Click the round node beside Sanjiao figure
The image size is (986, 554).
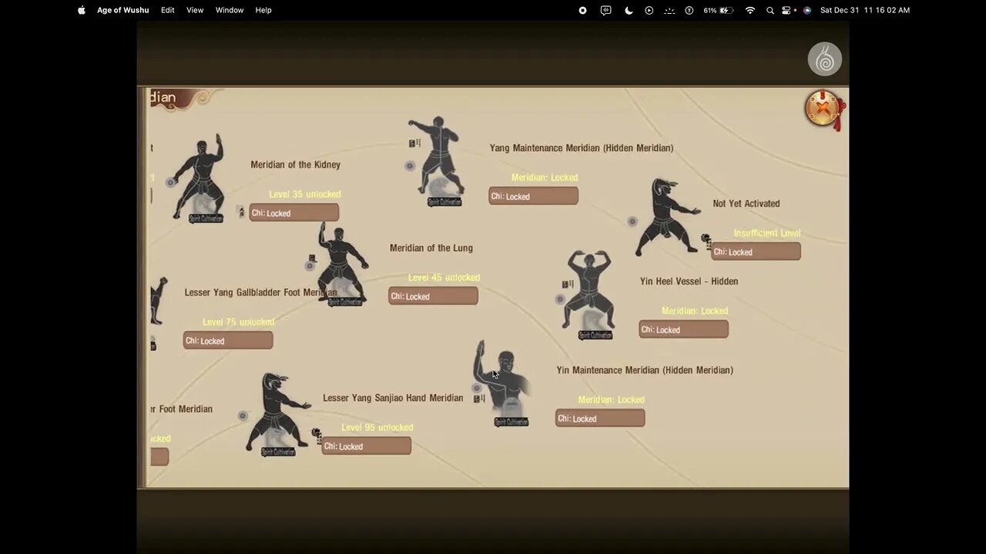pyautogui.click(x=243, y=415)
